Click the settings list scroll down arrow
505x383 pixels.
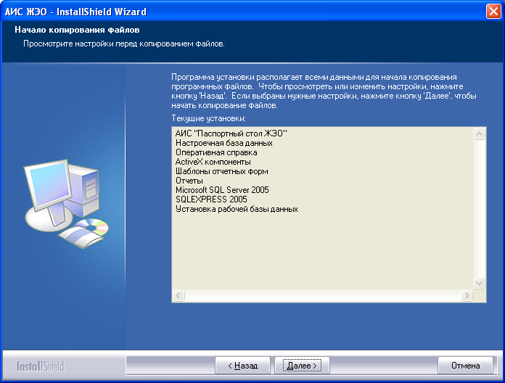[479, 283]
